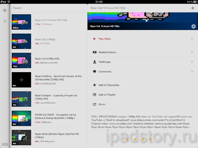Select 'Nyan Cat [1080p]' title

(x=45, y=39)
